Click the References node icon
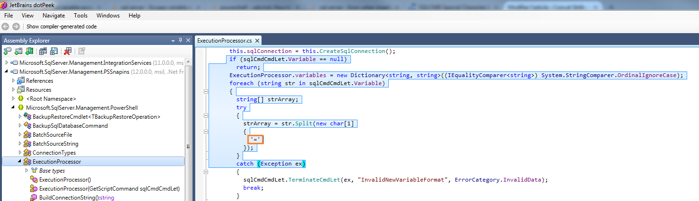Viewport: 699px width, 201px height. [21, 81]
